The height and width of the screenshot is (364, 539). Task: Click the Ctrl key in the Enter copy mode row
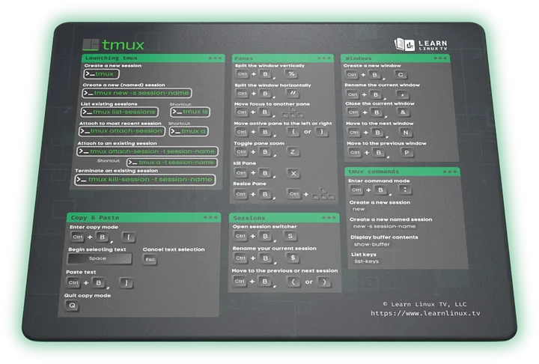tap(77, 237)
